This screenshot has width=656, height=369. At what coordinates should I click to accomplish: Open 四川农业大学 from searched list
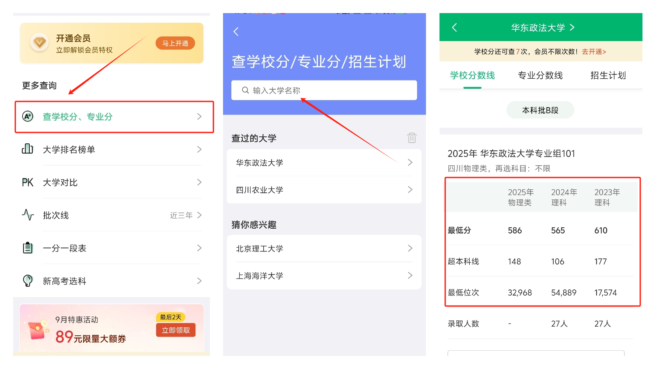point(324,190)
